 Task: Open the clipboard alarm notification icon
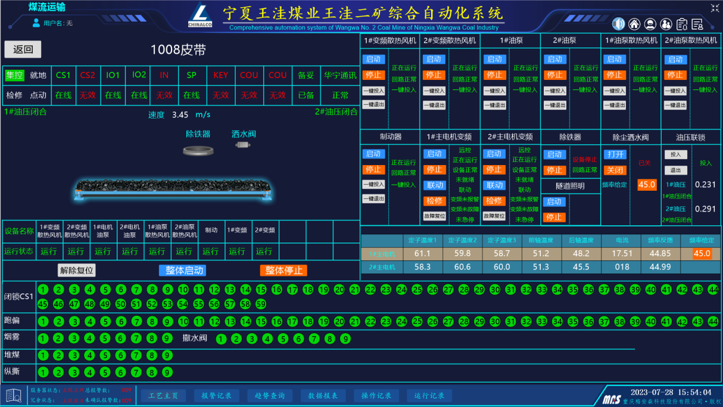click(x=682, y=24)
